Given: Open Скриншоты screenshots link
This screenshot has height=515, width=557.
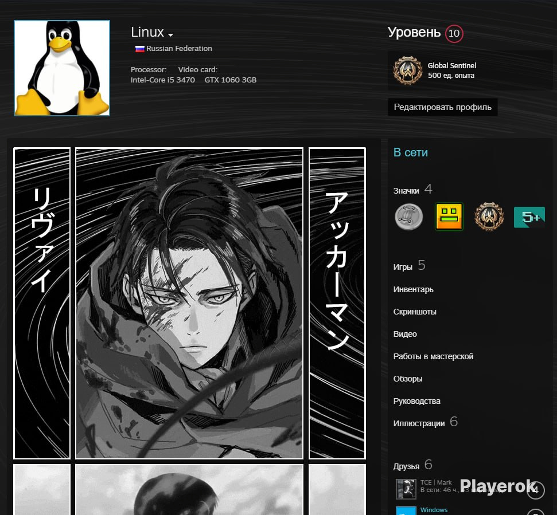Looking at the screenshot, I should point(415,312).
